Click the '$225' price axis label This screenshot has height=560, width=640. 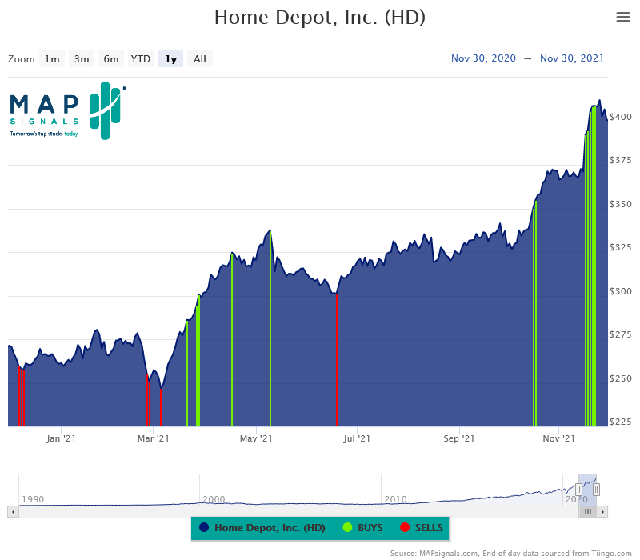[621, 422]
